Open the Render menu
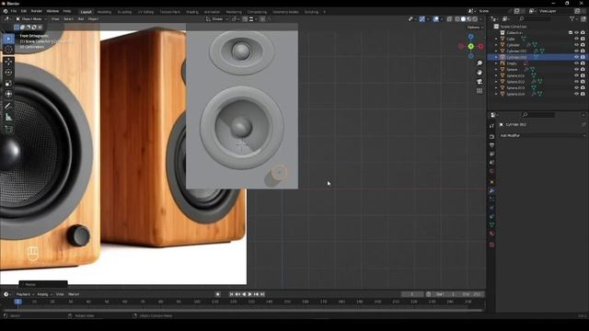 (37, 11)
